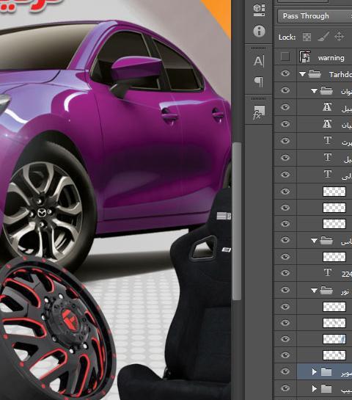352x400 pixels.
Task: Click the folder icon of the highlighted صوير group
Action: tap(326, 371)
